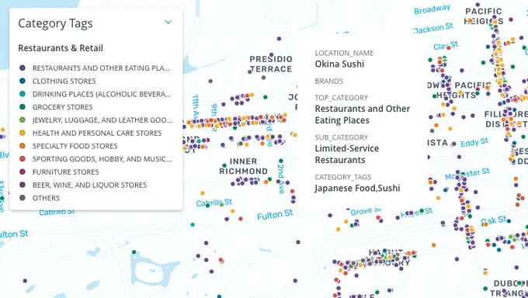Select the Jewelry, Luggage, and Leather legend dot
Screen dimensions: 528x298
23,120
